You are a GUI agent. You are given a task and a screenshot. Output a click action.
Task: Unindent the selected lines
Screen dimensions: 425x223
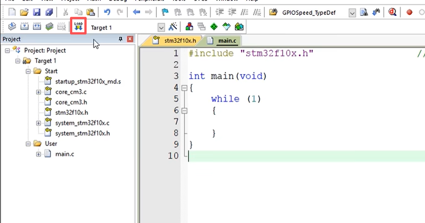232,12
